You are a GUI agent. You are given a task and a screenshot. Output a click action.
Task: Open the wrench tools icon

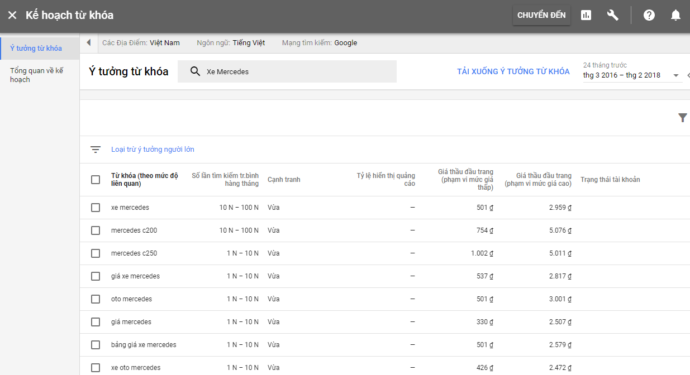click(x=612, y=15)
